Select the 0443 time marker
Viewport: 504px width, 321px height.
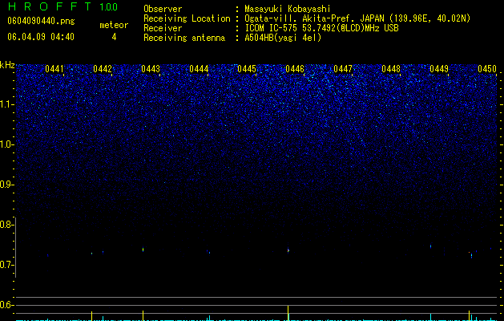pos(151,69)
